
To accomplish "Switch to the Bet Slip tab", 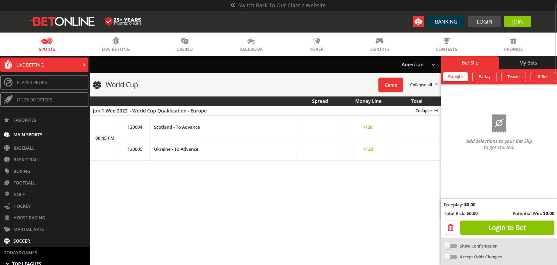I will click(x=470, y=63).
